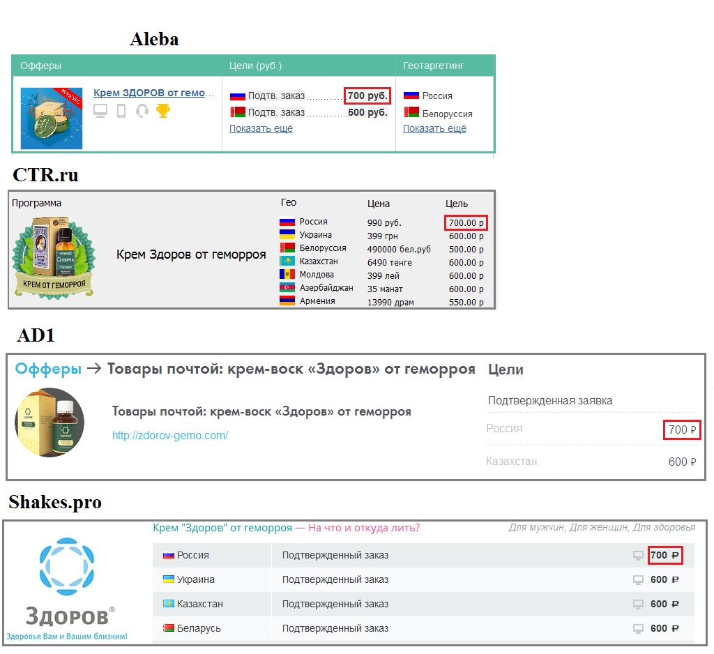Open the Aleba cream product thumbnail

[52, 118]
